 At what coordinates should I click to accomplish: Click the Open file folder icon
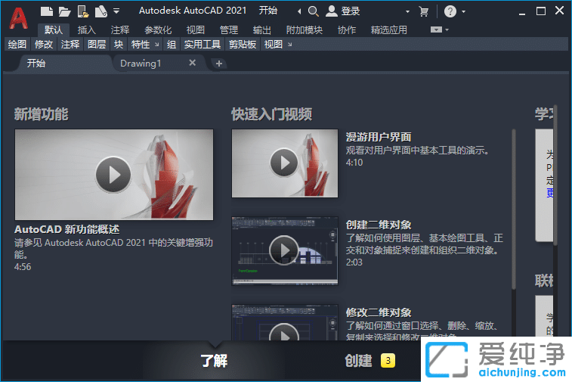[64, 11]
